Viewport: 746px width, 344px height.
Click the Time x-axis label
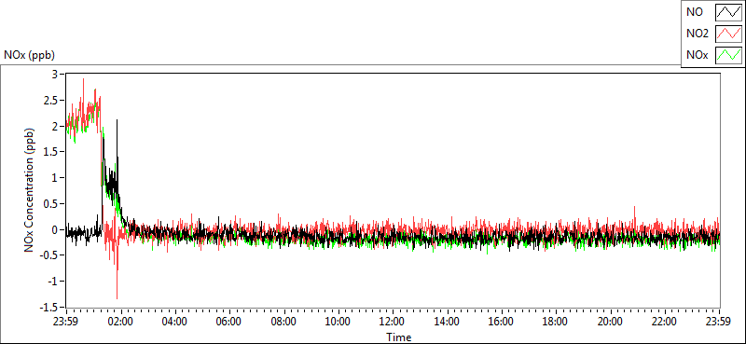(399, 337)
